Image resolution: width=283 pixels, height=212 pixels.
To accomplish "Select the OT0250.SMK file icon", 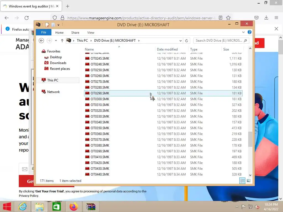I will tap(87, 70).
